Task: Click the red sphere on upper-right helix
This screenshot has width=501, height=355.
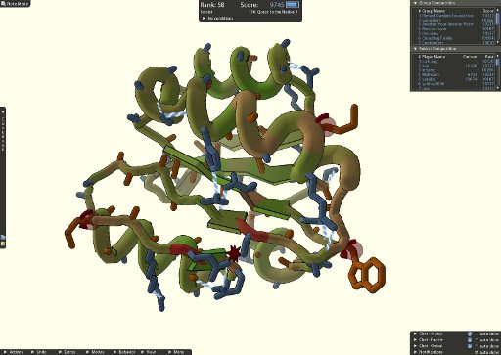Action: click(328, 126)
